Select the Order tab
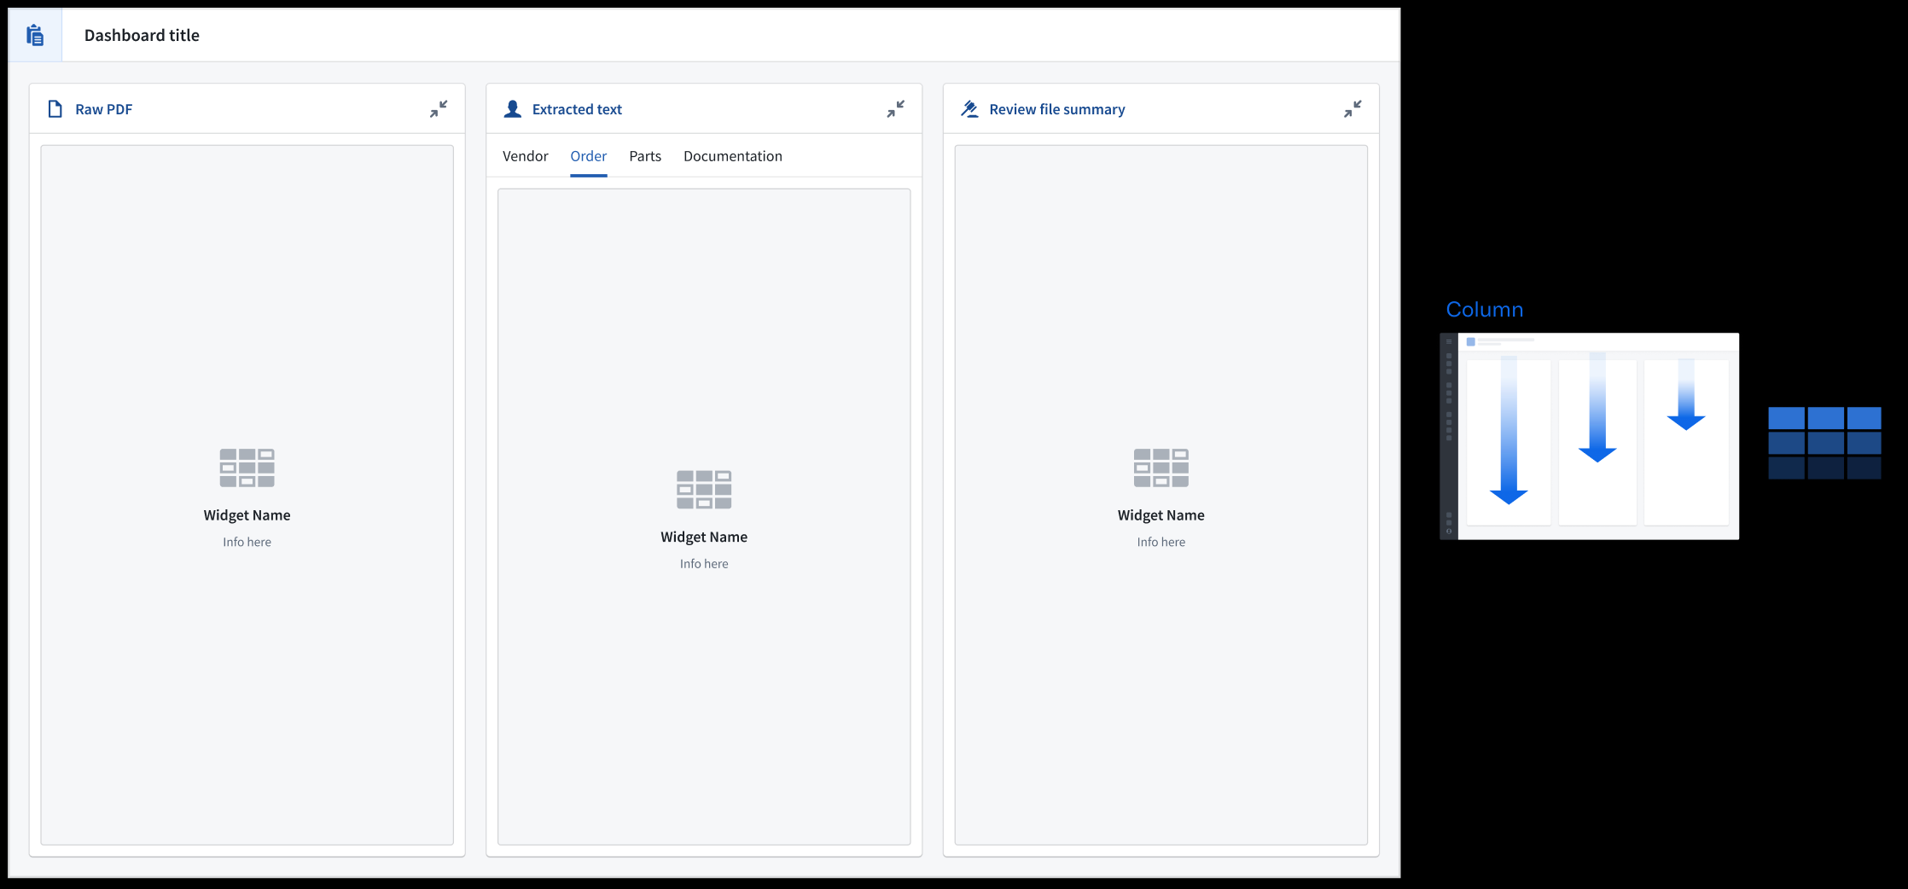1908x889 pixels. point(588,156)
